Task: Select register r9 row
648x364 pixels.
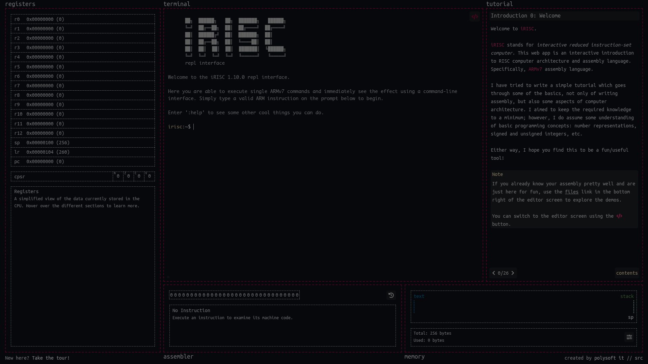Action: (83, 104)
